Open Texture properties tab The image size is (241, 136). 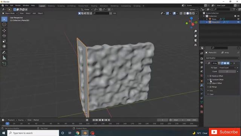point(202,112)
